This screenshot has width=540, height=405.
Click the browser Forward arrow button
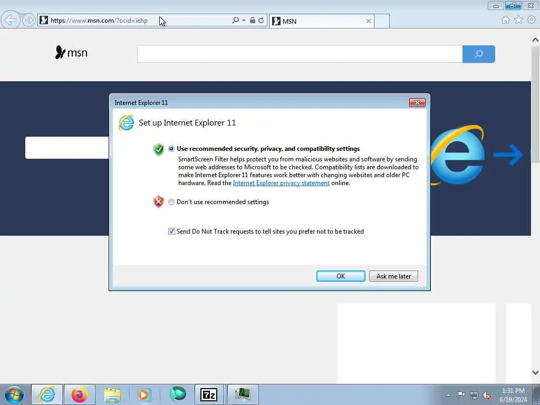29,20
